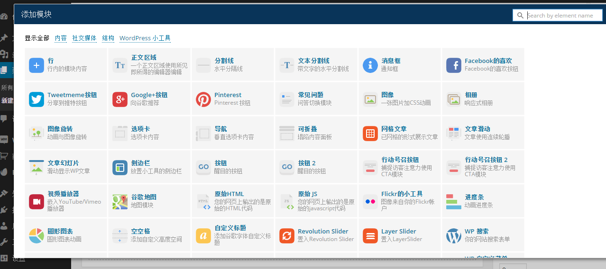606x269 pixels.
Task: Click the 消息框 info icon
Action: [370, 65]
